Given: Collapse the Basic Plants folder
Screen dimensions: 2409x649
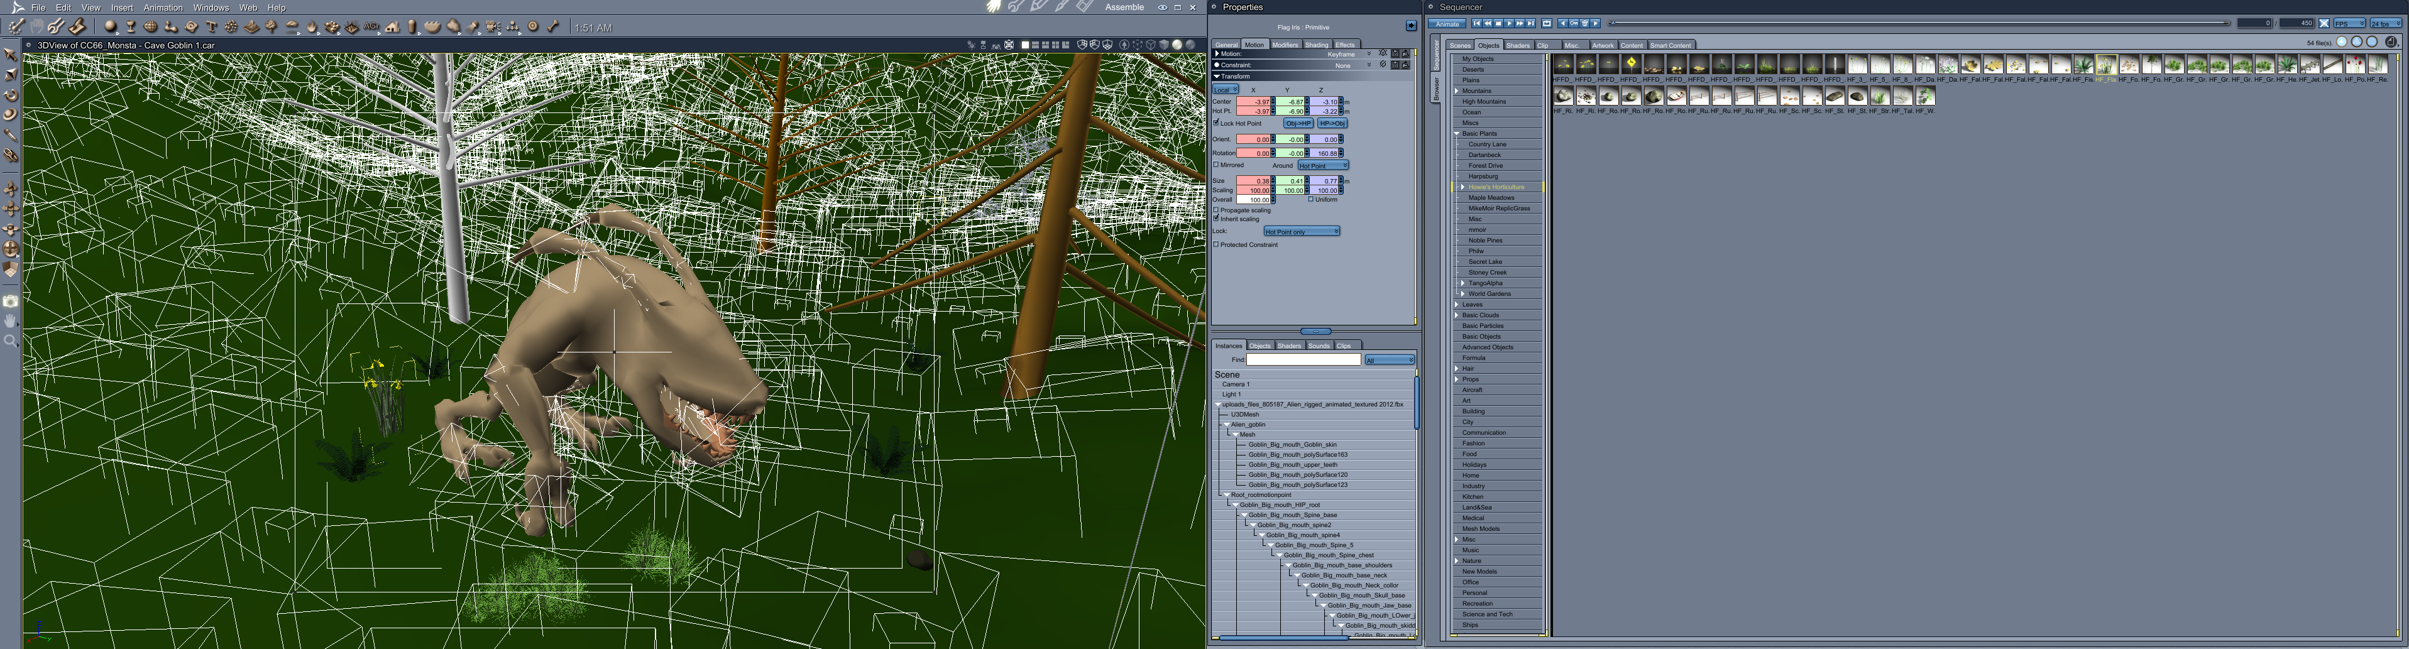Looking at the screenshot, I should 1457,134.
